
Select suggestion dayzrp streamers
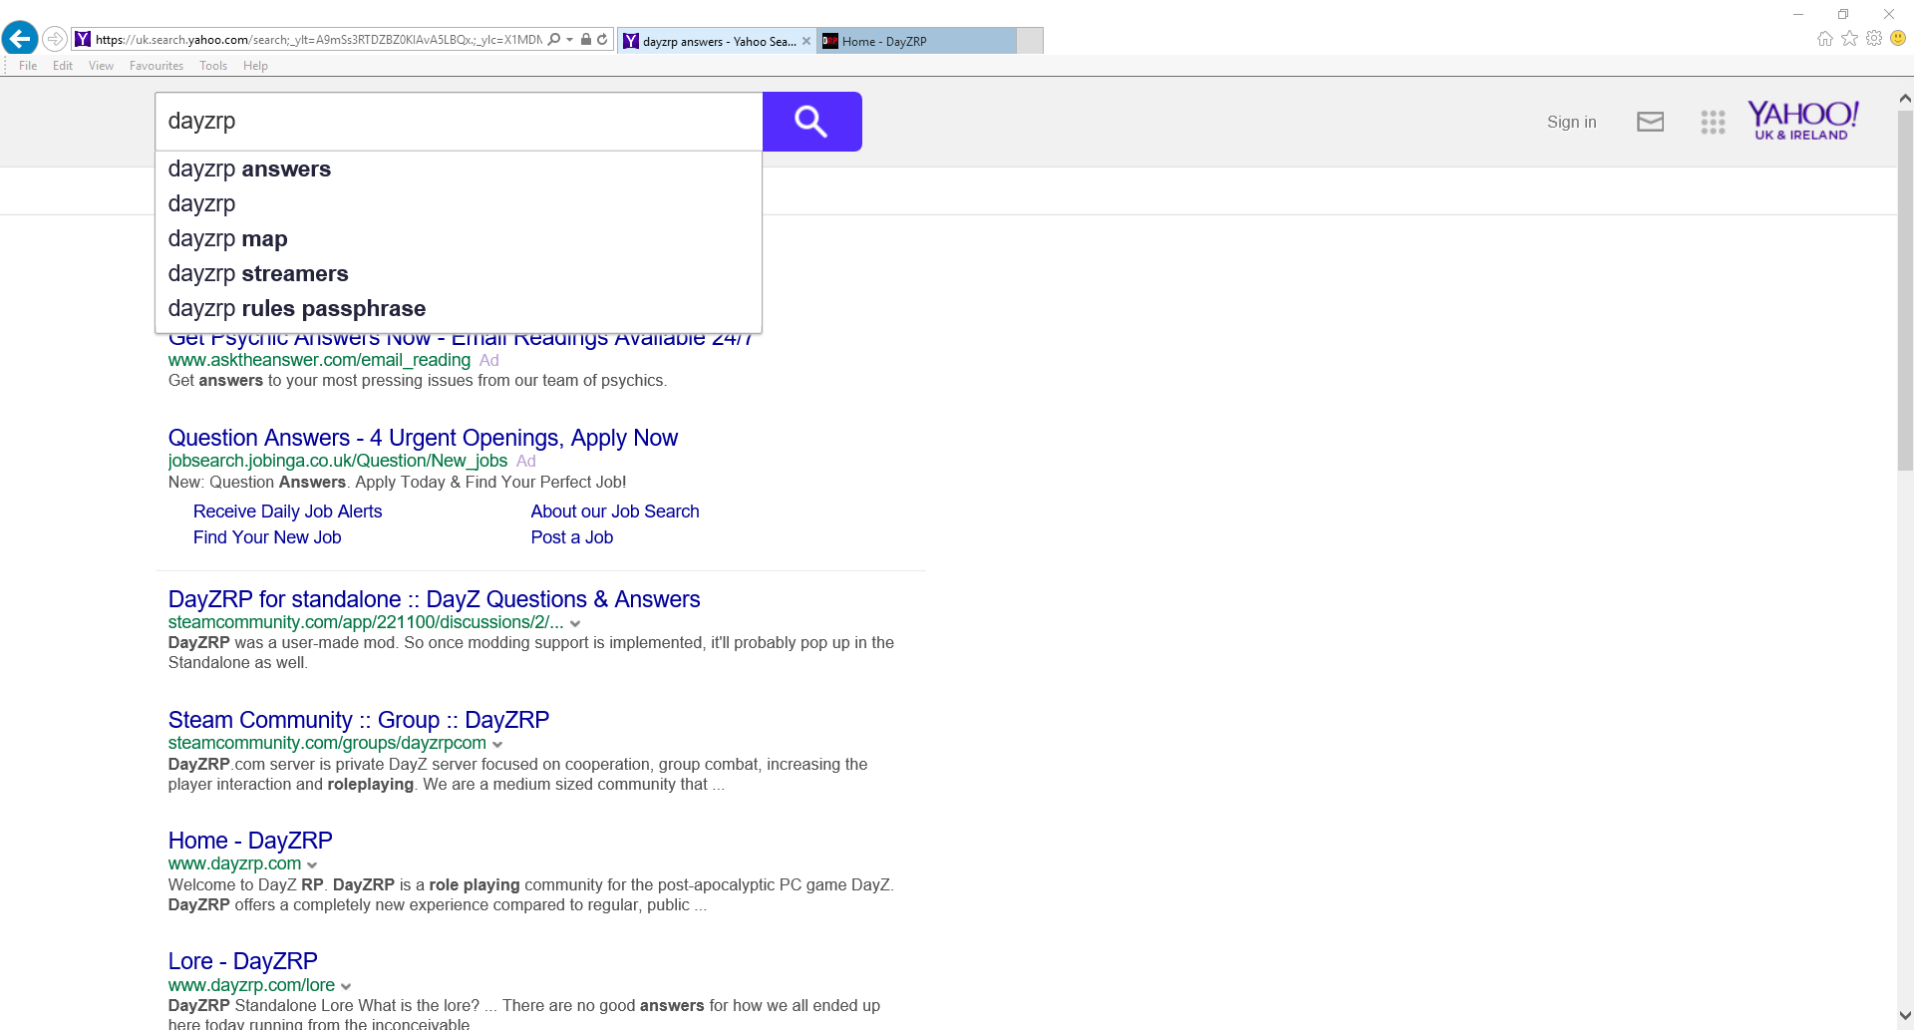coord(459,274)
